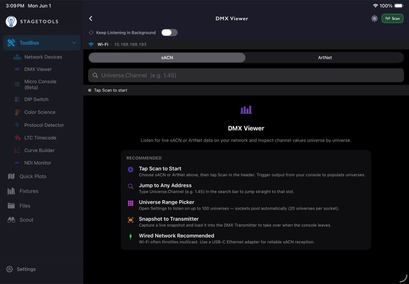Open the Scout section
Screen dimensions: 409x284
(27, 220)
